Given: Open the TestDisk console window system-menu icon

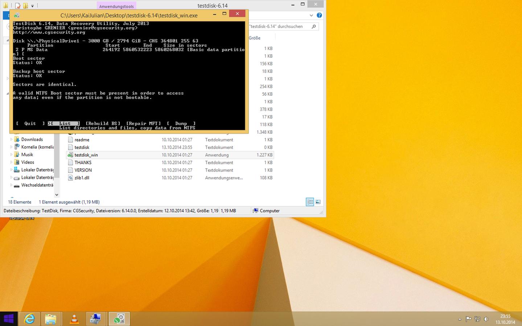Looking at the screenshot, I should pyautogui.click(x=16, y=15).
